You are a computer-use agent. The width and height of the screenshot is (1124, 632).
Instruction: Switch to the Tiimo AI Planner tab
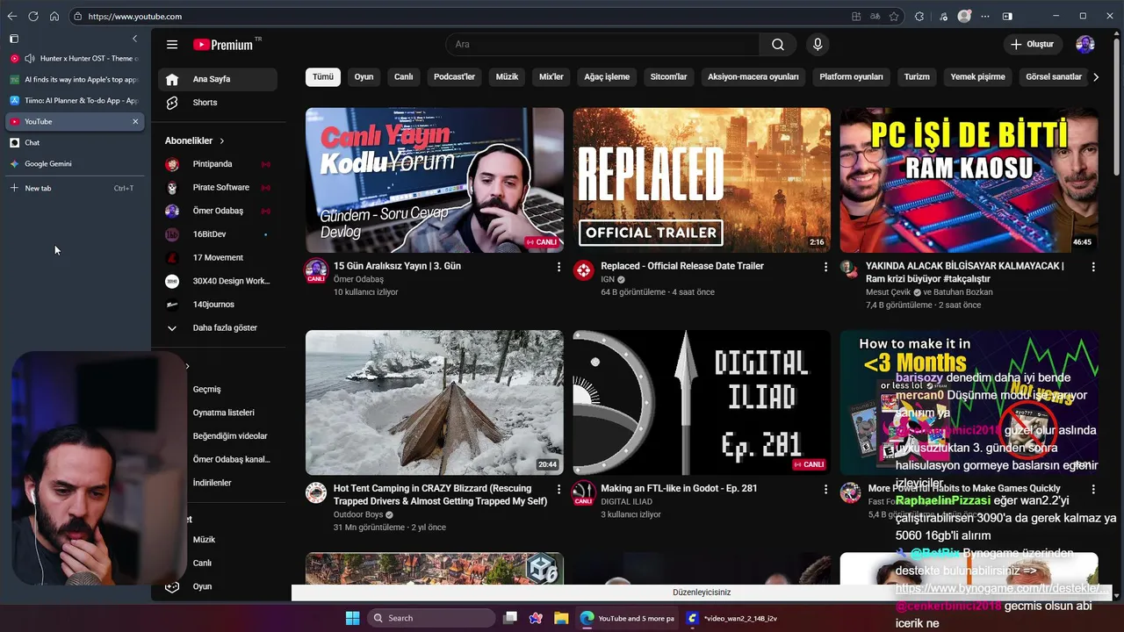pyautogui.click(x=75, y=101)
